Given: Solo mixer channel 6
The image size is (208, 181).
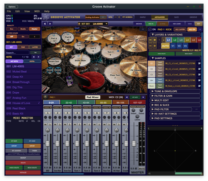Looking at the screenshot, I should [99, 124].
